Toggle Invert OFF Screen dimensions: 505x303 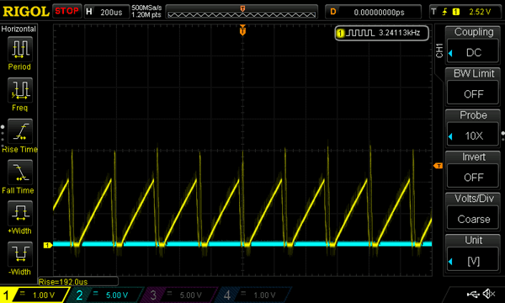(x=473, y=169)
